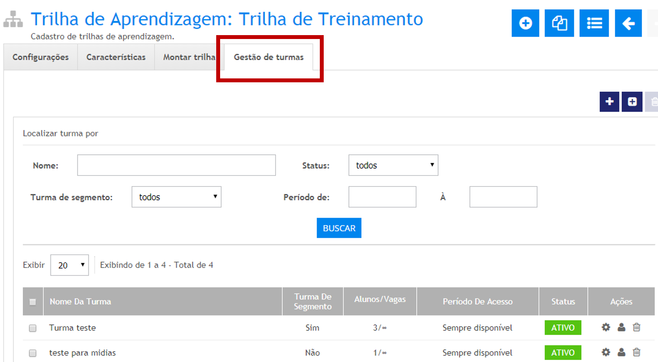Toggle select-all checkbox in table header
658x362 pixels.
tap(33, 302)
